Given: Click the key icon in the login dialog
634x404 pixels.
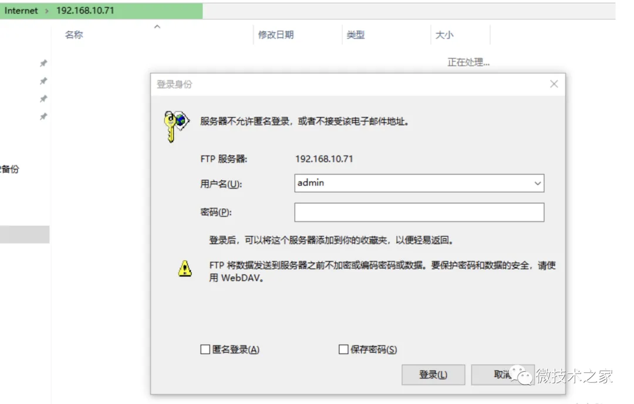Looking at the screenshot, I should coord(176,125).
